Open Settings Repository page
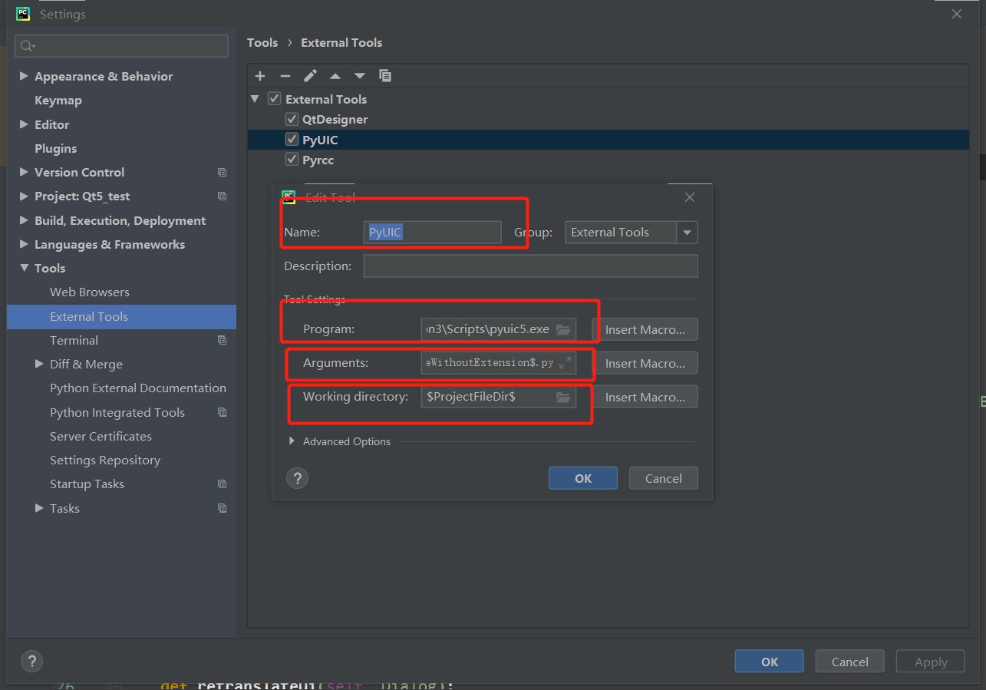The image size is (986, 690). tap(105, 461)
